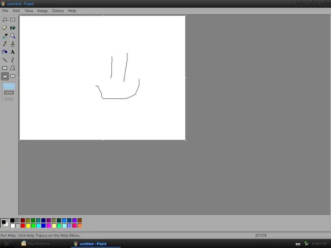Choose the lime green color swatch
The height and width of the screenshot is (248, 331).
[x=33, y=226]
